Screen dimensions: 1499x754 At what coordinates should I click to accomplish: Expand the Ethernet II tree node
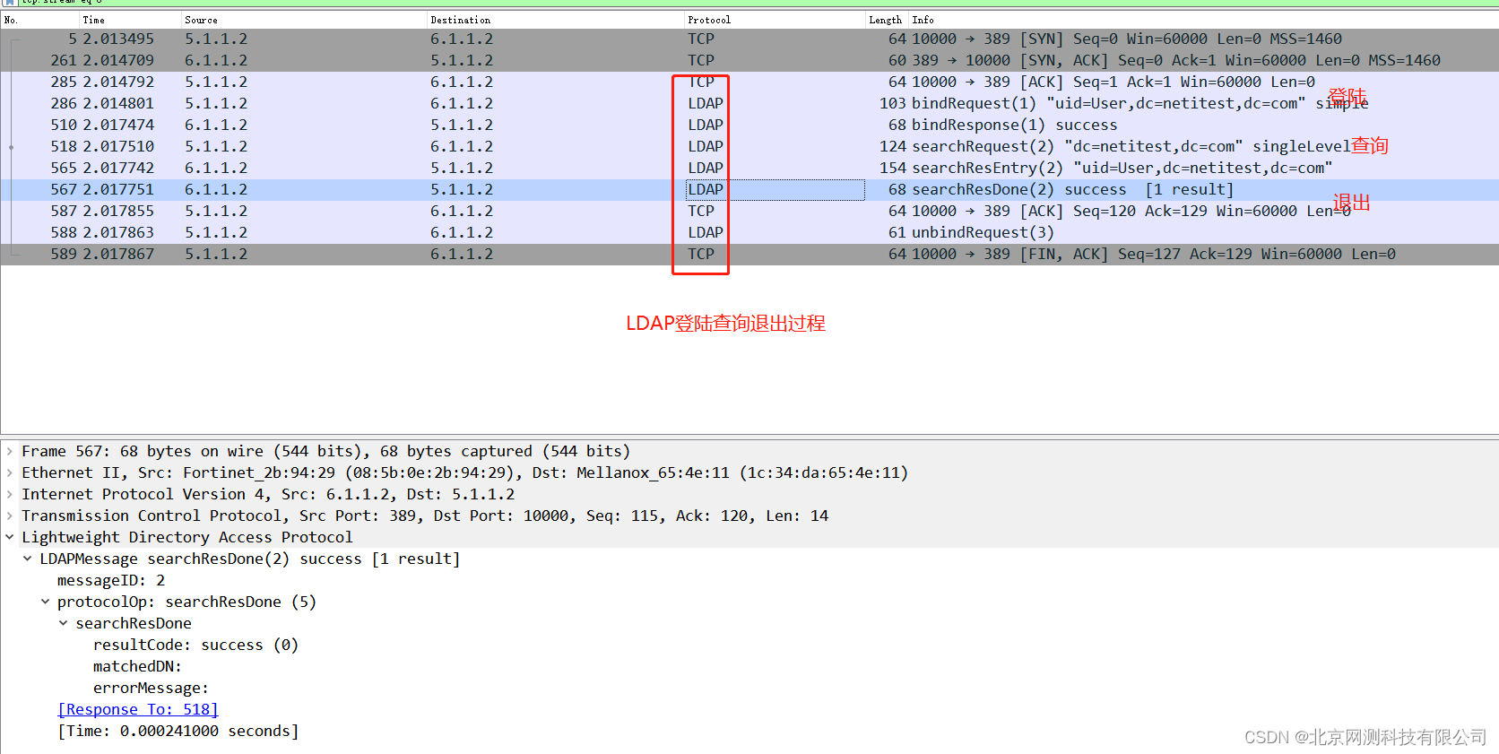pos(10,472)
